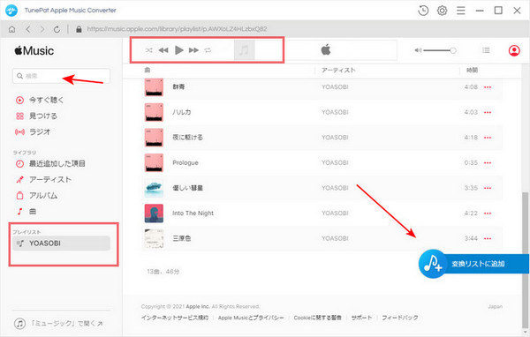Image resolution: width=530 pixels, height=337 pixels.
Task: Navigate back with left arrow
Action: [x=28, y=29]
